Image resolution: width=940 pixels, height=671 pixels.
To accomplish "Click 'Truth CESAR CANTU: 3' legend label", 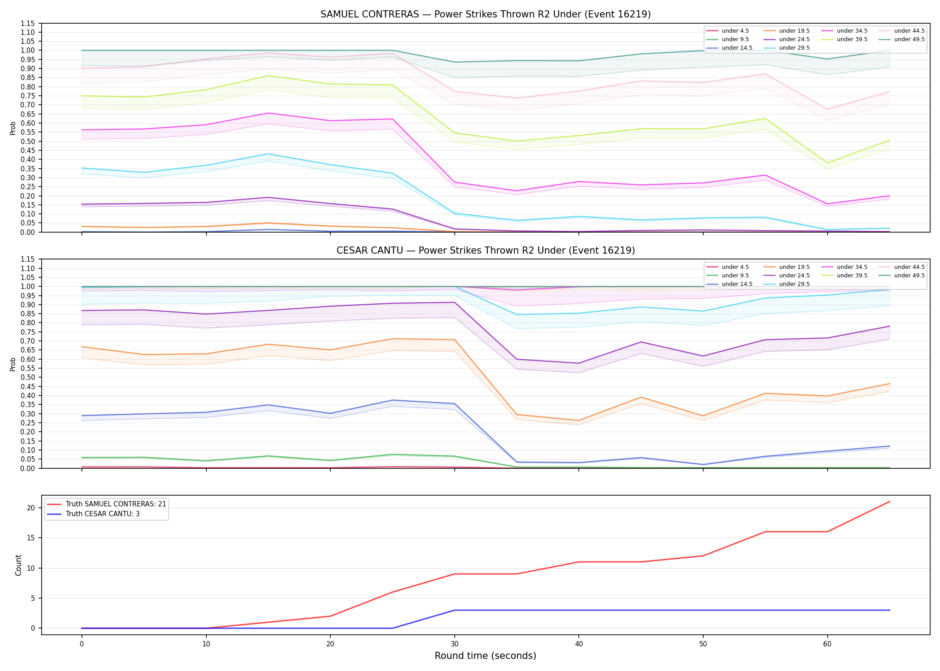I will [x=103, y=514].
